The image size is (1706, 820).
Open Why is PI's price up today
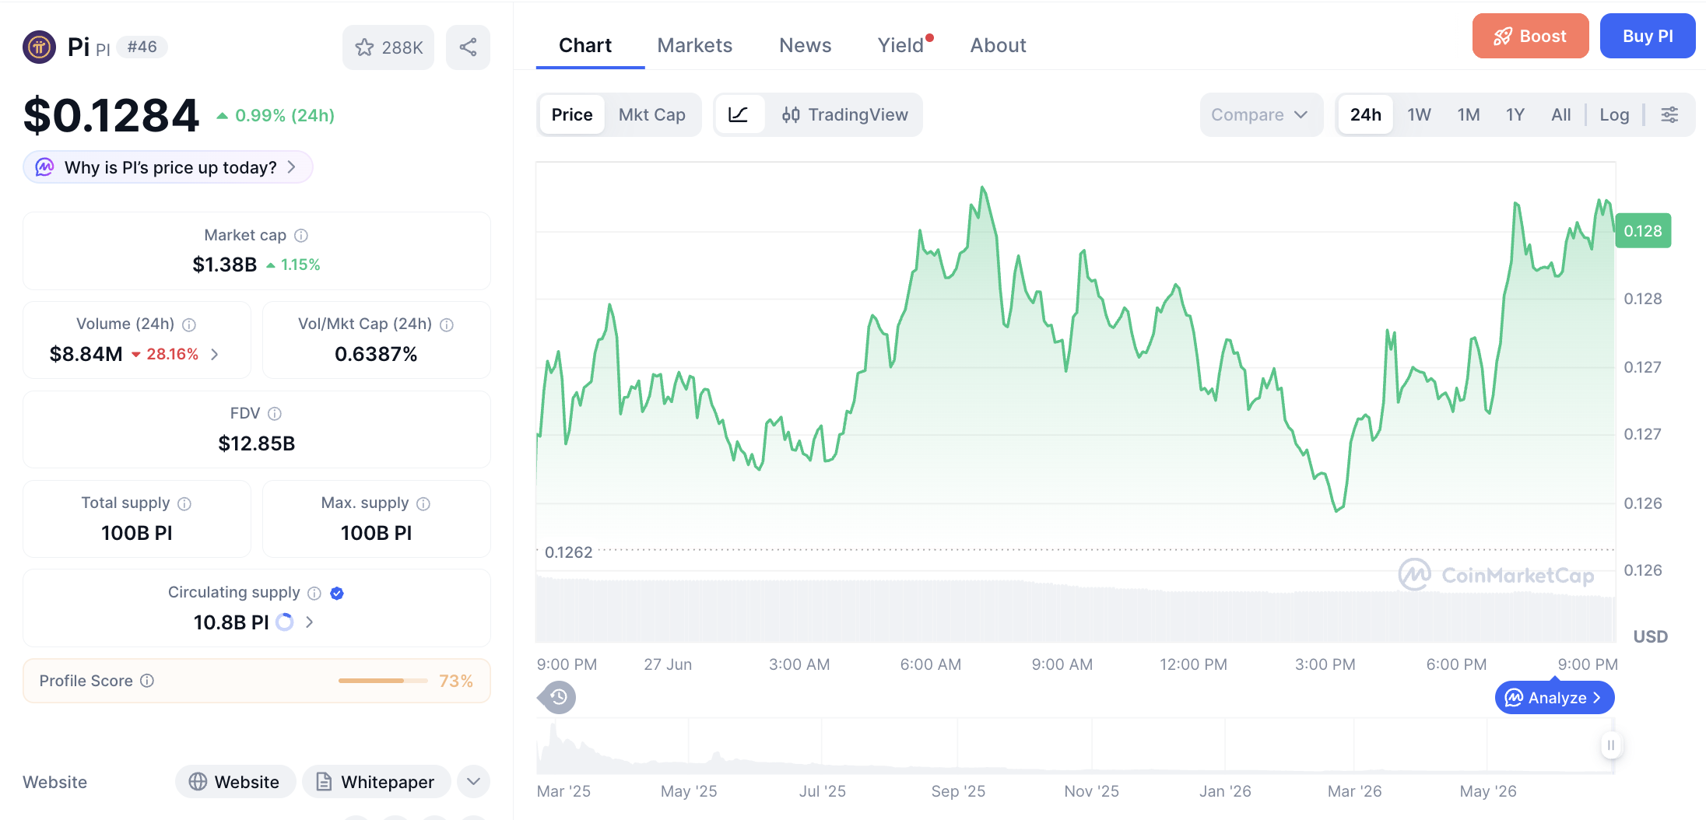[168, 167]
